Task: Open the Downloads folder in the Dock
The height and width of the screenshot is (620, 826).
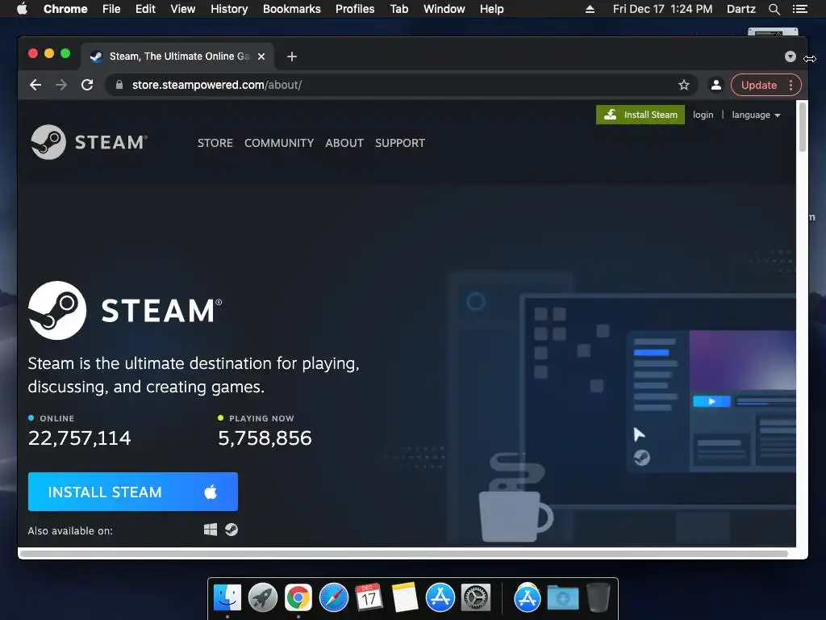Action: click(x=562, y=598)
